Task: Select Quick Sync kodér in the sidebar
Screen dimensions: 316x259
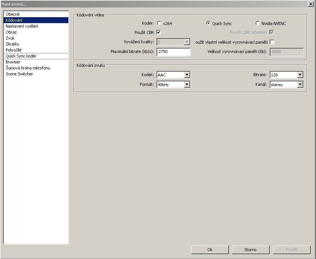Action: tap(21, 56)
